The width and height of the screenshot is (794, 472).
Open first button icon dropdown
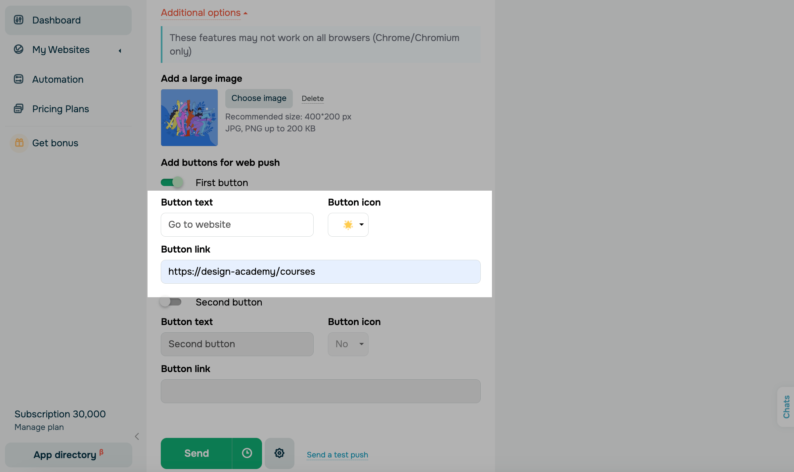(x=348, y=225)
